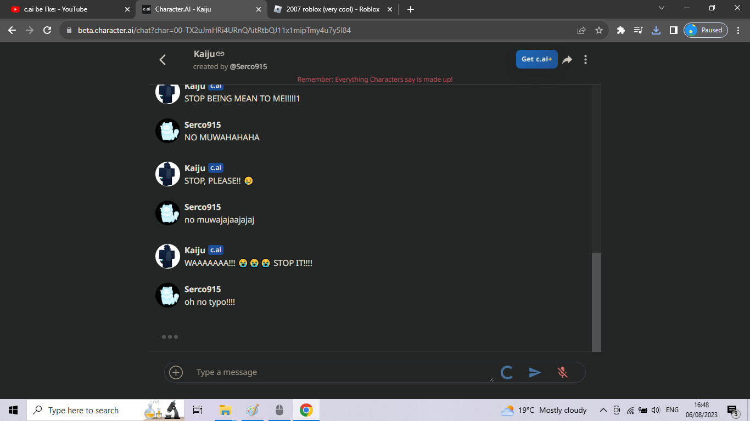This screenshot has height=421, width=750.
Task: Click Kaiju avatar beside STOP, PLEASE!! message
Action: (x=167, y=174)
